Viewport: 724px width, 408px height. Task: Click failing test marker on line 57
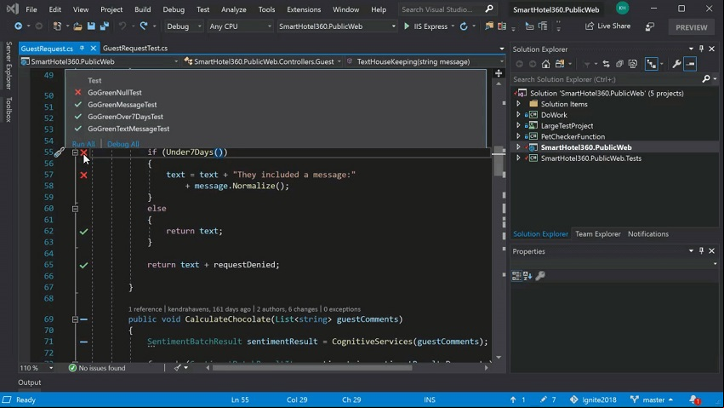(x=83, y=175)
